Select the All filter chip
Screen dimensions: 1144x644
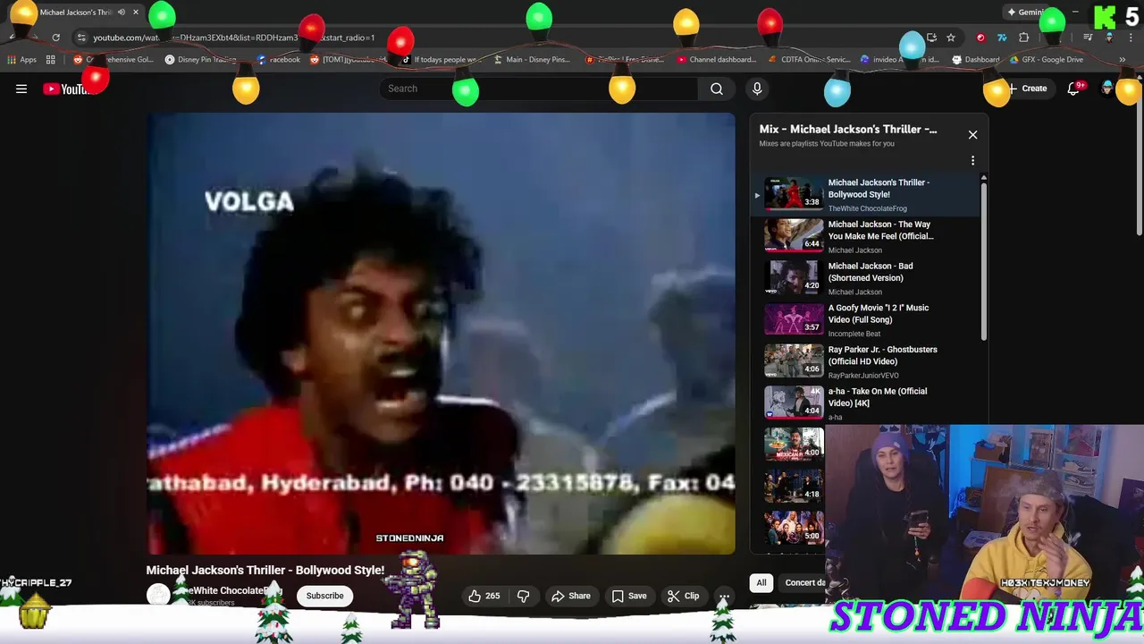click(x=761, y=583)
